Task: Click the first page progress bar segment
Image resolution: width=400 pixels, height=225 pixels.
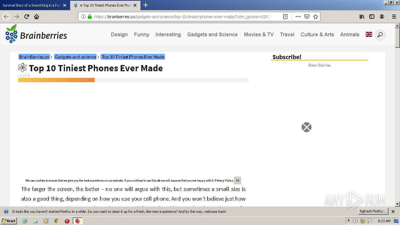Action: point(56,80)
